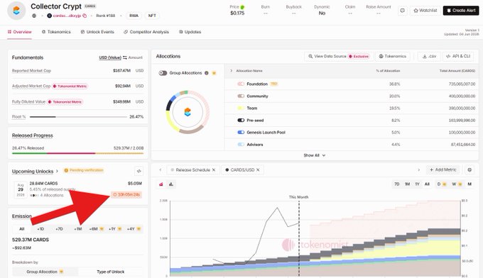The height and width of the screenshot is (278, 483).
Task: Set chart range to 1Y
Action: (x=418, y=184)
